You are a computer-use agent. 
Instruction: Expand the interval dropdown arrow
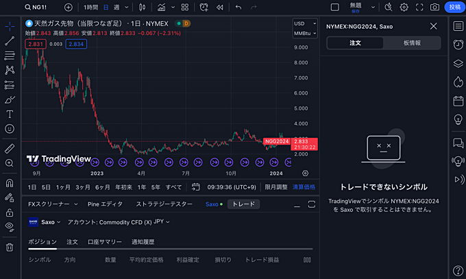click(127, 7)
